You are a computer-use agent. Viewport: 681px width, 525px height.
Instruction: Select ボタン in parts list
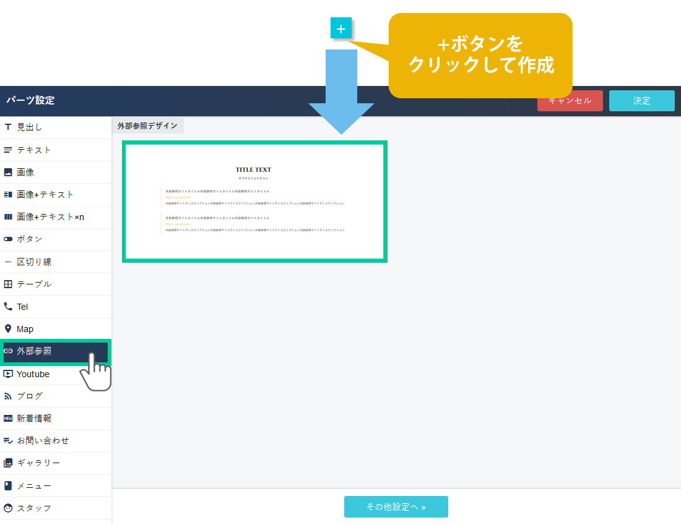point(30,239)
